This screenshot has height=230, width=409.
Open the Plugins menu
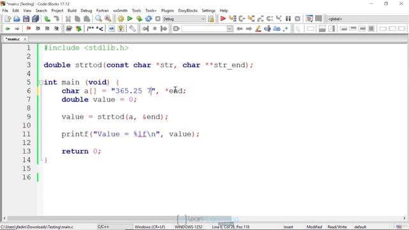(x=167, y=11)
